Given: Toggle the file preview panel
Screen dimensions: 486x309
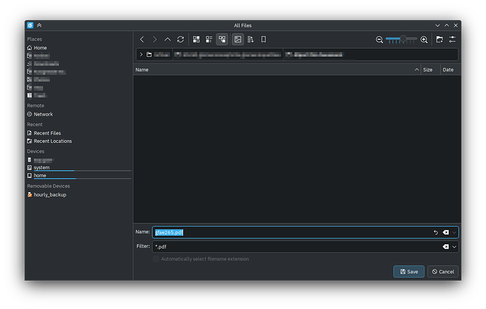Looking at the screenshot, I should tap(238, 39).
